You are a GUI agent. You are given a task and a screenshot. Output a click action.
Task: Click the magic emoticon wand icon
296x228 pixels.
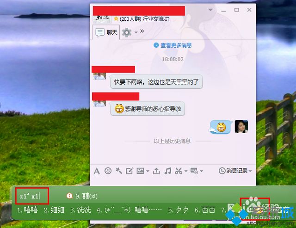[x=119, y=171]
